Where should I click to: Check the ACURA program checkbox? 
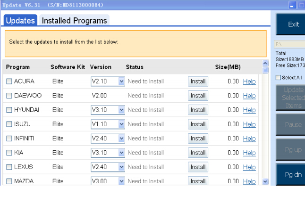tap(9, 81)
